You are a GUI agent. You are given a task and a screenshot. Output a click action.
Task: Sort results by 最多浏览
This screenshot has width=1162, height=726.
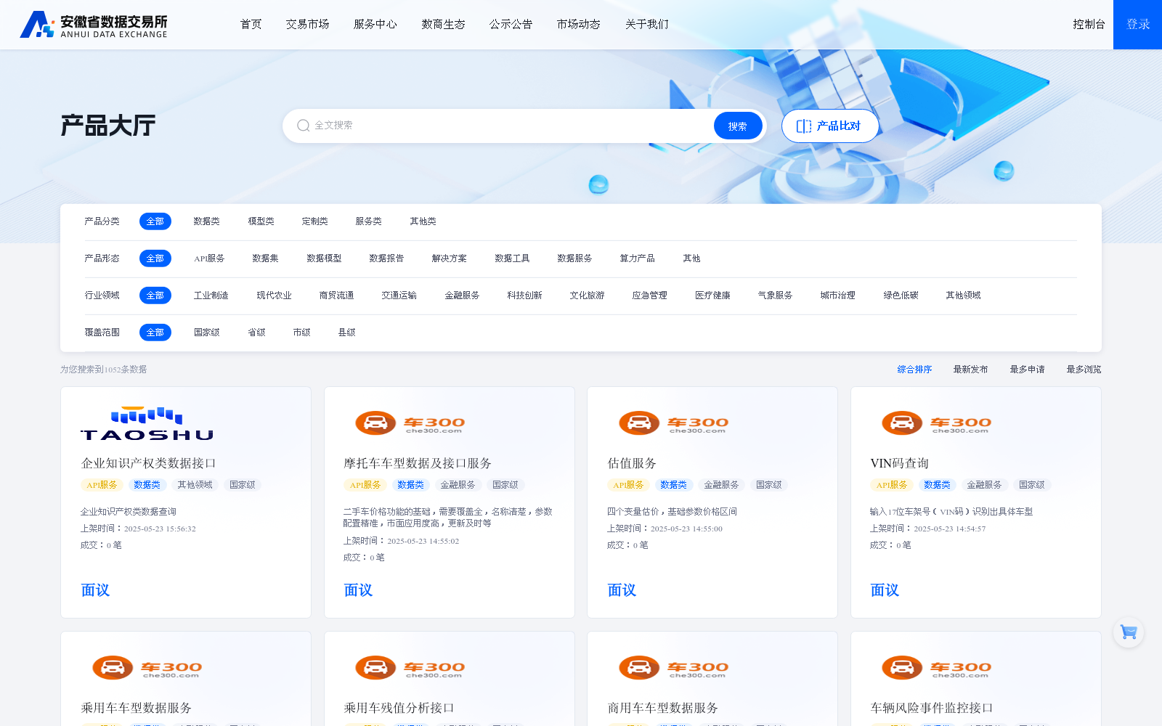coord(1084,370)
